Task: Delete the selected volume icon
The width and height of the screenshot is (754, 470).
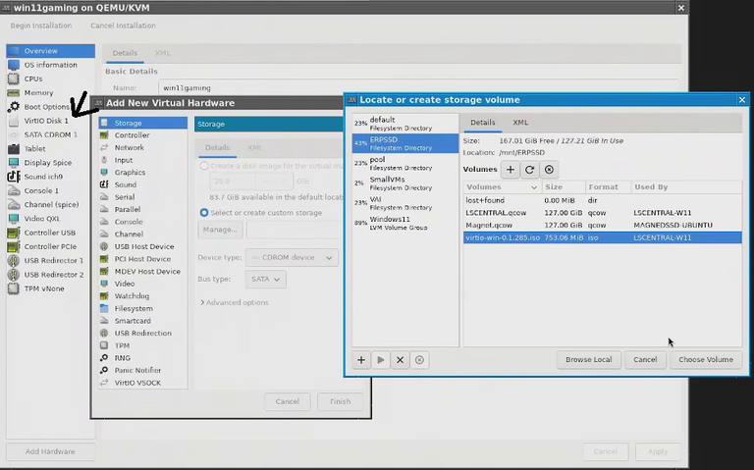Action: tap(549, 170)
